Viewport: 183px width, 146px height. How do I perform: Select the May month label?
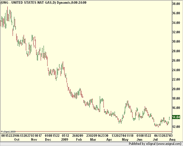click(125, 140)
